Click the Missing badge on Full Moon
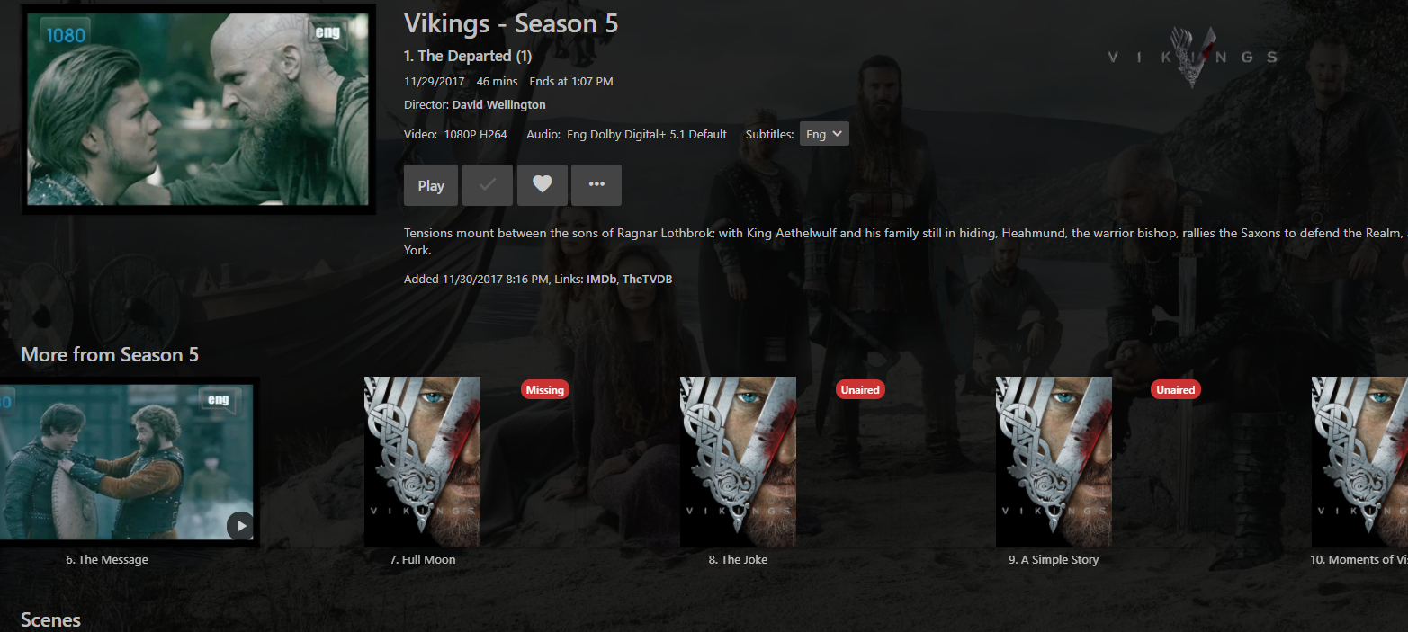Viewport: 1408px width, 632px height. pos(545,389)
